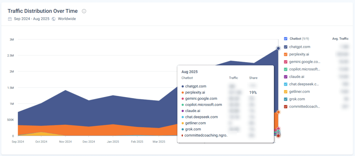
Task: Toggle the grok.com legend checkbox
Action: click(x=286, y=99)
